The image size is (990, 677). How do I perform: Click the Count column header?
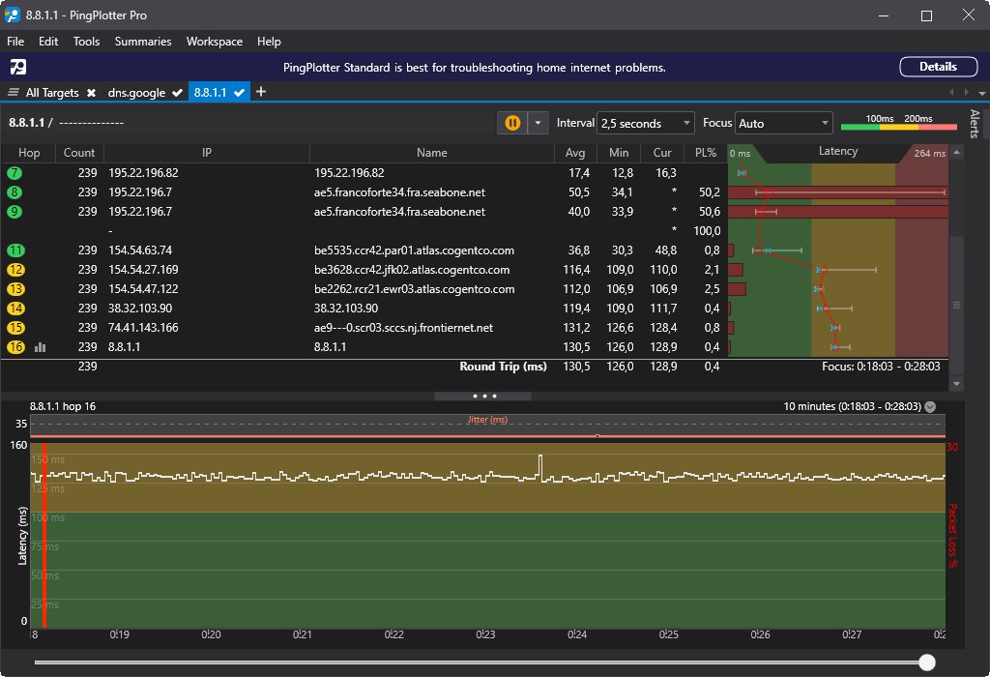pos(79,153)
